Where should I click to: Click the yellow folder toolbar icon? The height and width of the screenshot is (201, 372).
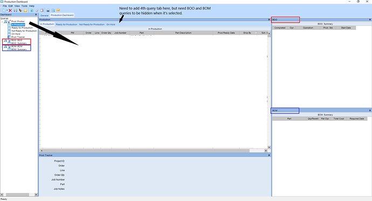click(25, 10)
